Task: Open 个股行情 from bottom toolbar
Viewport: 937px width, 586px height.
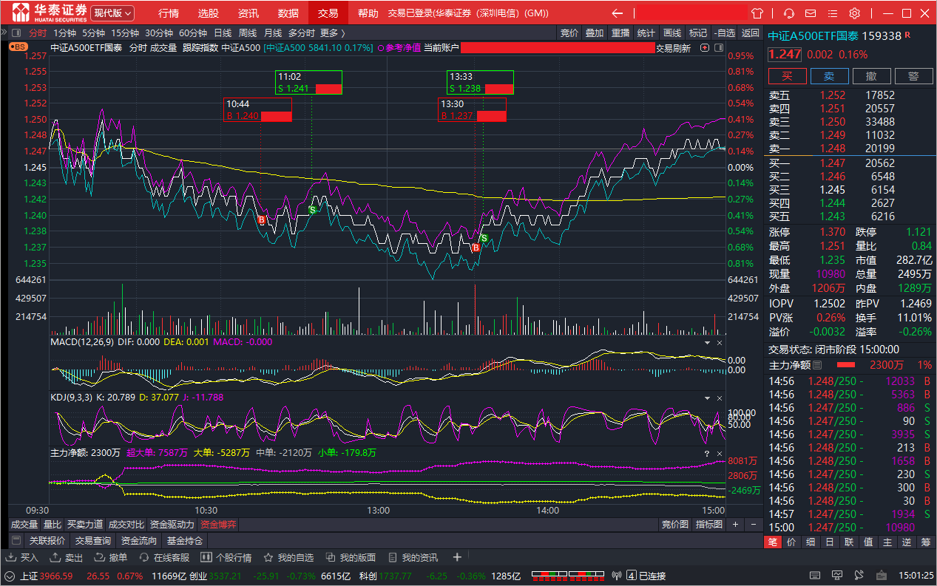Action: tap(226, 557)
